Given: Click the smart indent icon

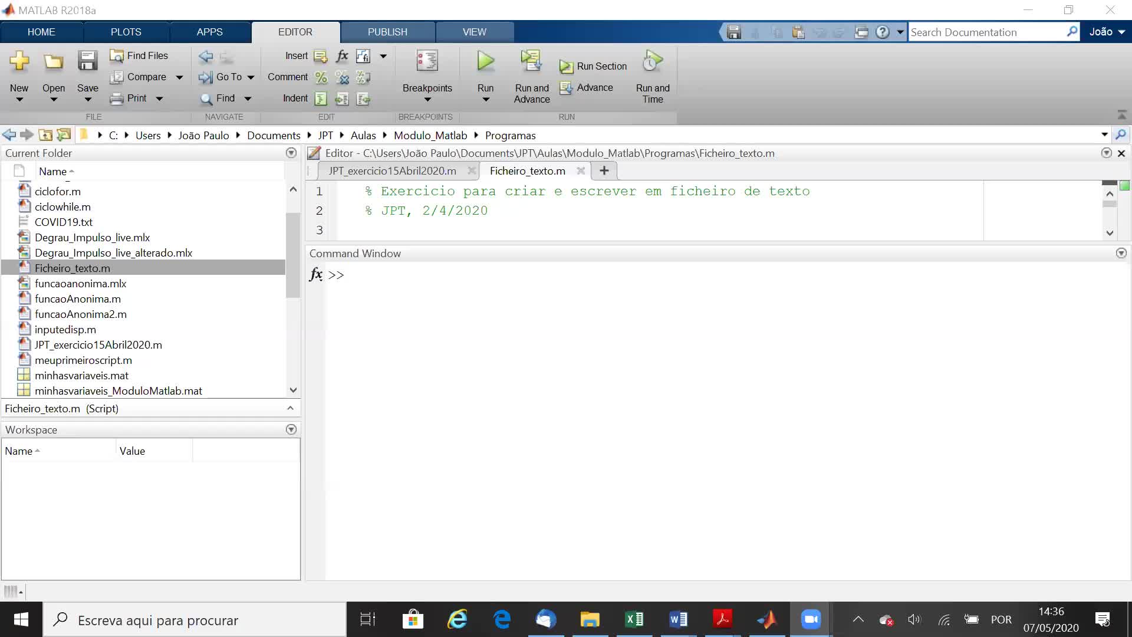Looking at the screenshot, I should click(321, 98).
